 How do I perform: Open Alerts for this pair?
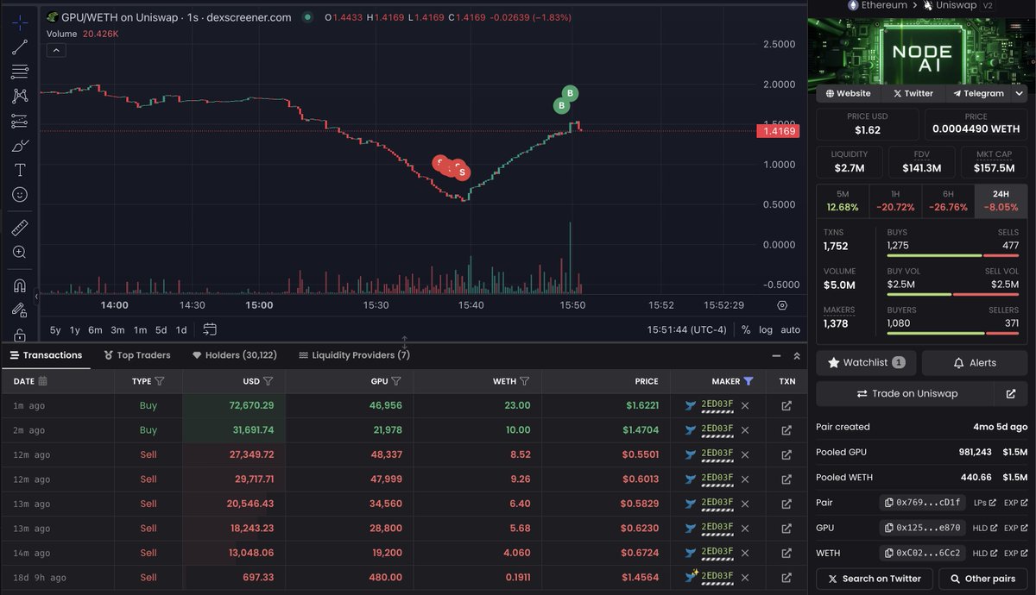pos(975,363)
